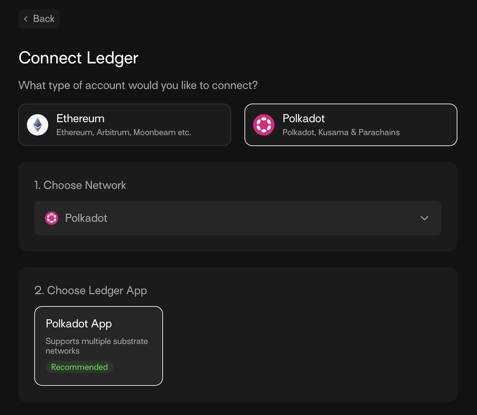Image resolution: width=477 pixels, height=415 pixels.
Task: Select the Ethereum account type card
Action: pos(124,125)
